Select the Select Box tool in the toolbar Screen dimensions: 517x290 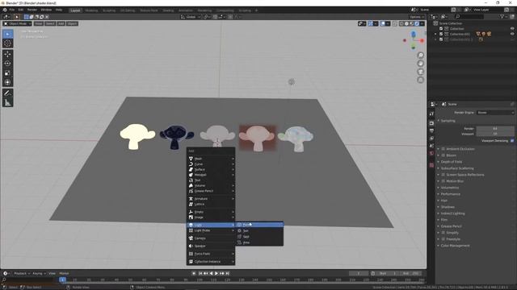click(7, 34)
